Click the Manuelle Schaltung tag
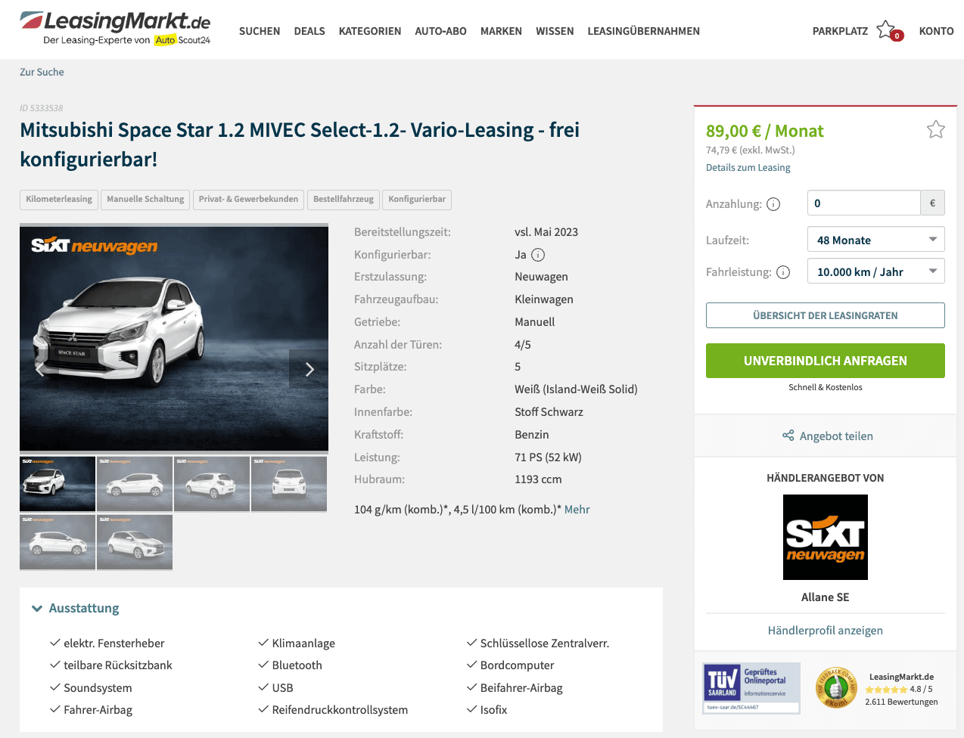The width and height of the screenshot is (964, 738). click(145, 200)
